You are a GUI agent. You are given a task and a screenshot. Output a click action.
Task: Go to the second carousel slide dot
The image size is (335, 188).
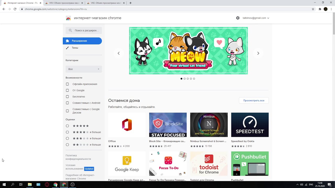pos(185,79)
